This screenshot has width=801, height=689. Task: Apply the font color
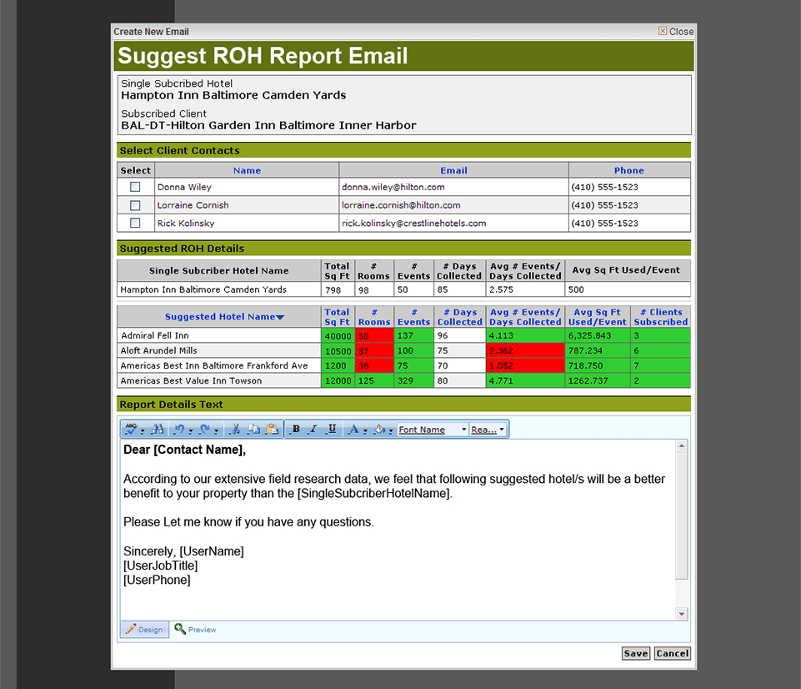click(x=353, y=430)
